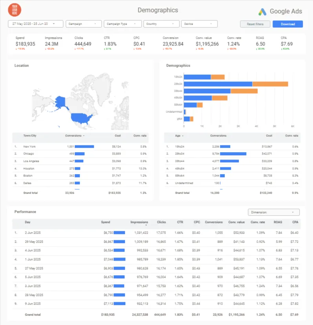Open the Country filter dropdown

pyautogui.click(x=161, y=24)
